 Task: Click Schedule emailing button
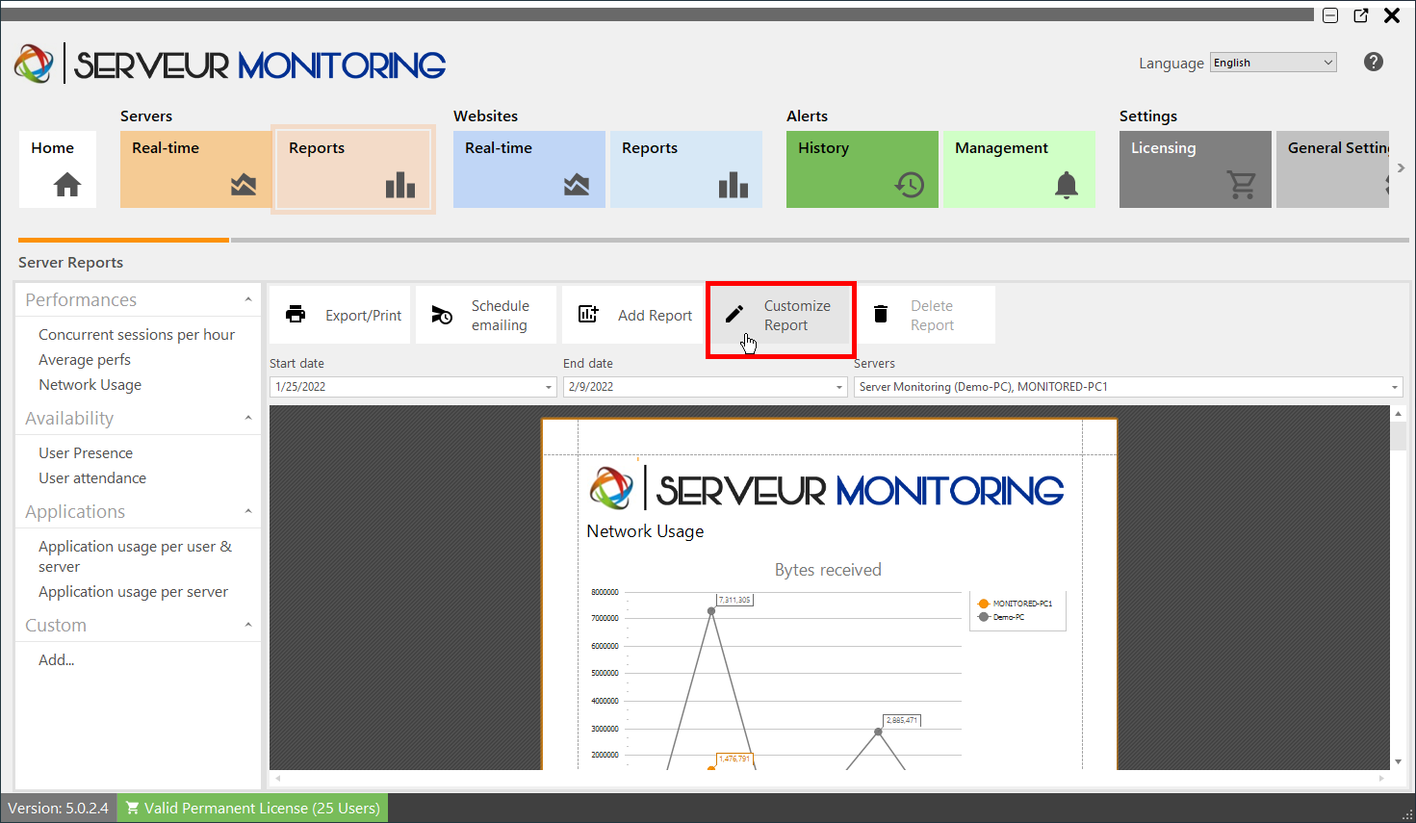coord(486,315)
